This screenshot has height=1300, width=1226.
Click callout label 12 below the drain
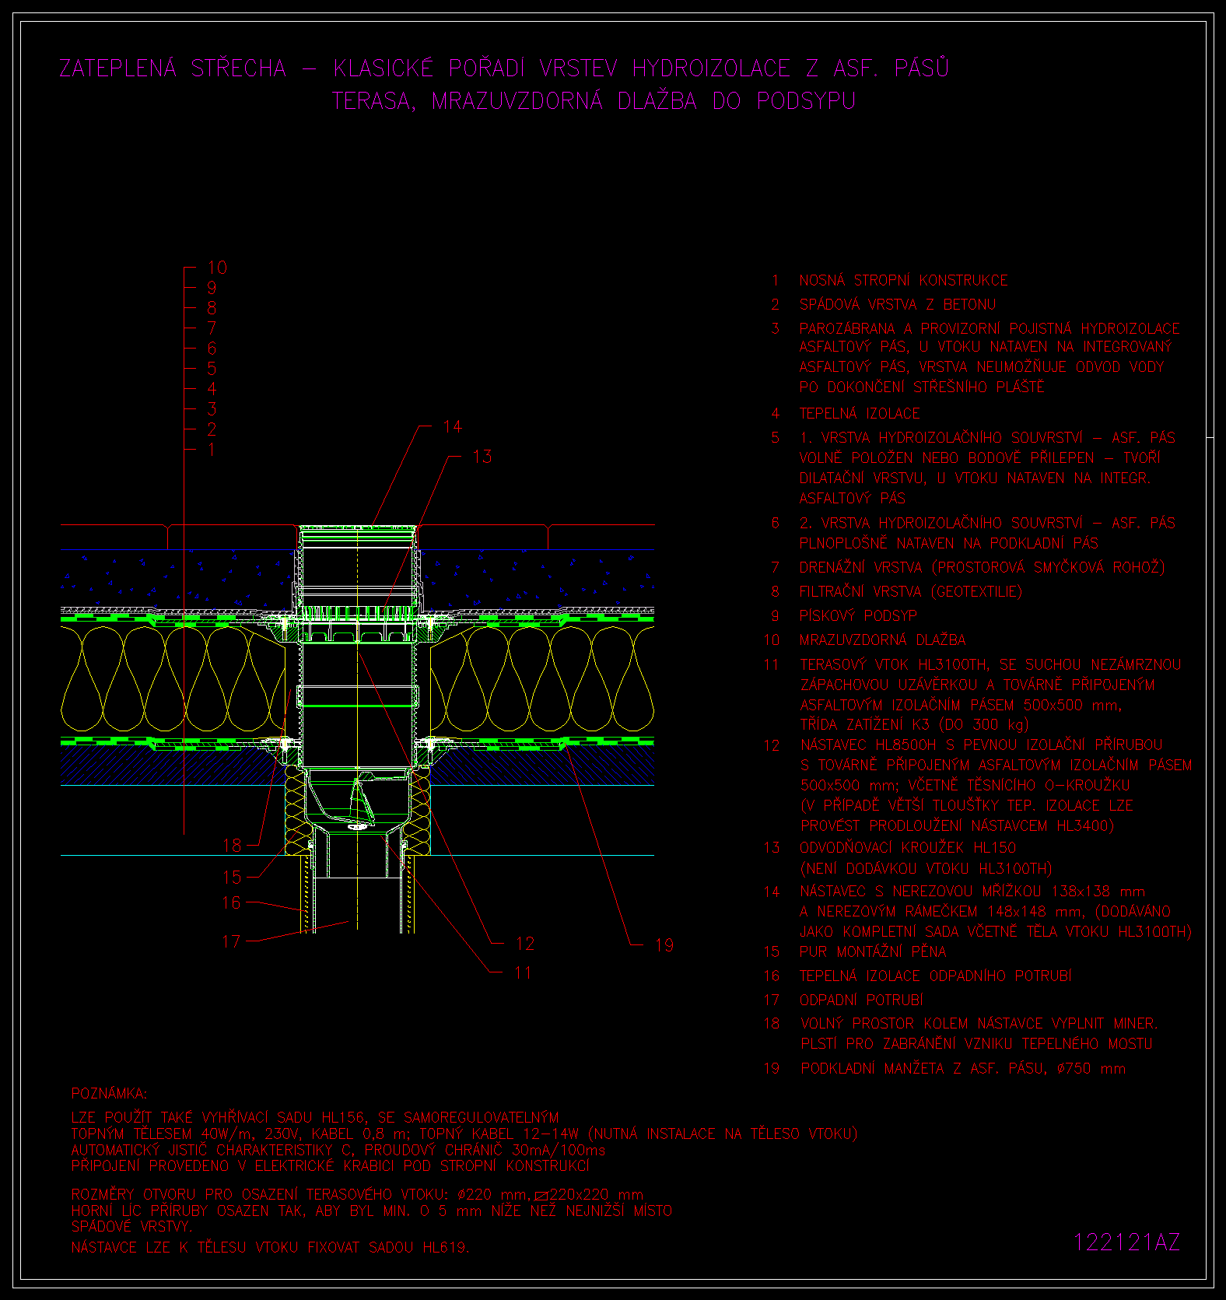click(x=525, y=944)
